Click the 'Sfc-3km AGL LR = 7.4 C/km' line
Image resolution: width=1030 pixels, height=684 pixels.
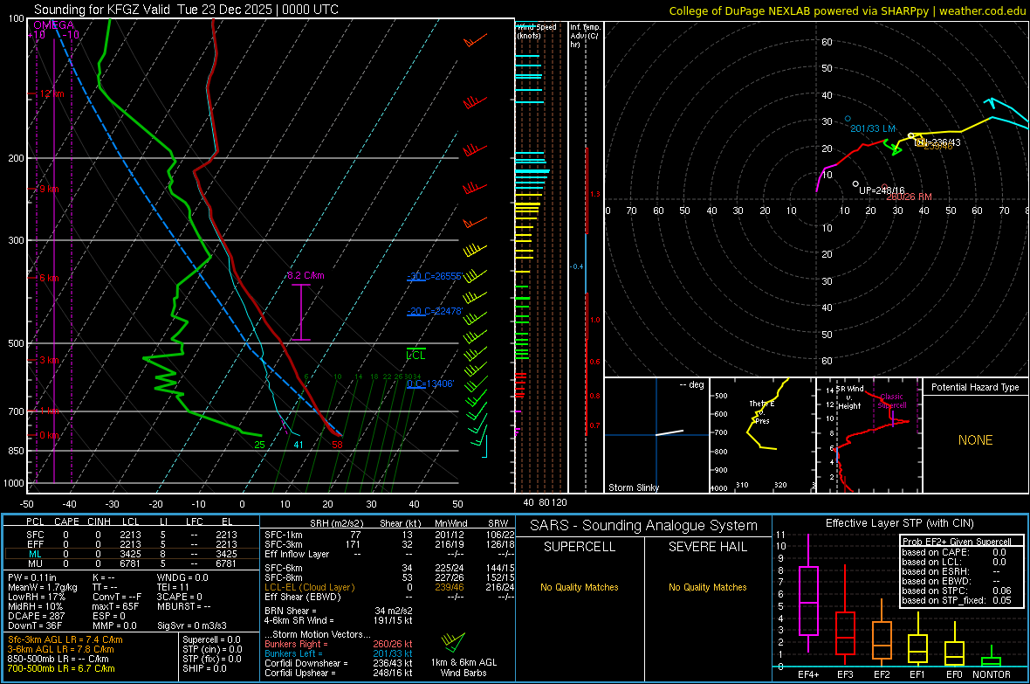65,639
